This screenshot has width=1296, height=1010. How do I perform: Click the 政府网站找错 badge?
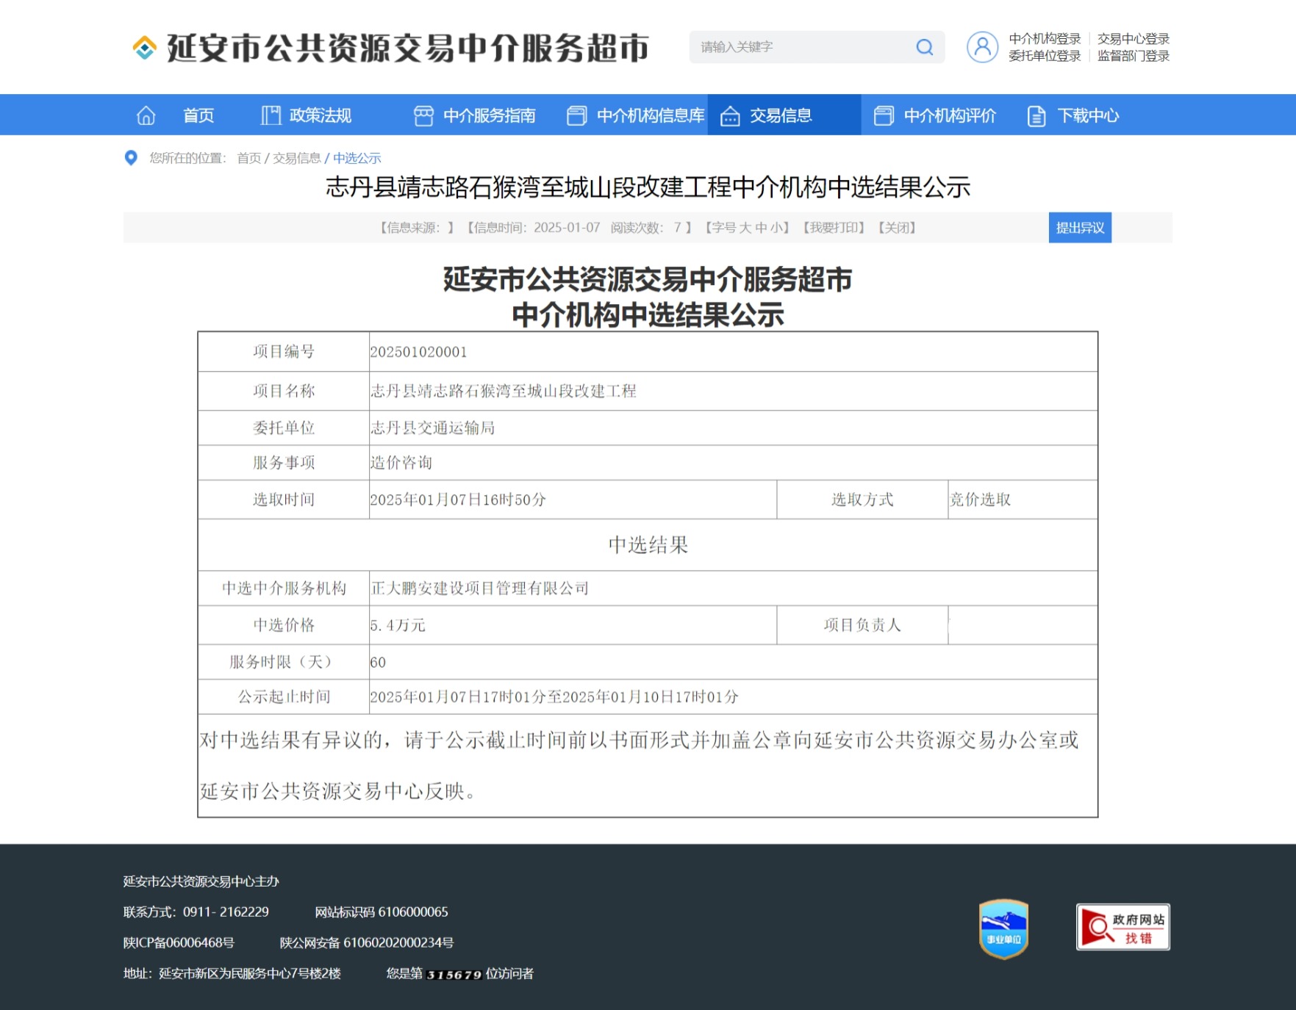point(1123,927)
